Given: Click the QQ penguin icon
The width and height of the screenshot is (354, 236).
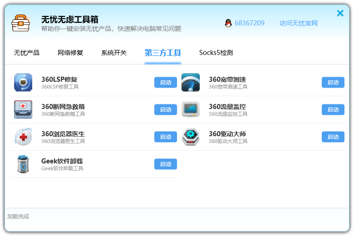Looking at the screenshot, I should [228, 23].
